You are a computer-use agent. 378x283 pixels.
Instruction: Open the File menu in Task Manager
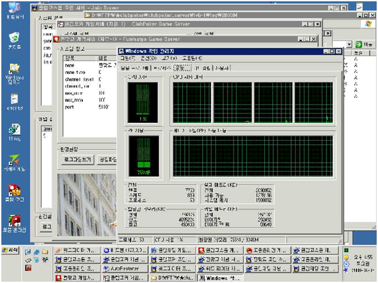tap(128, 58)
